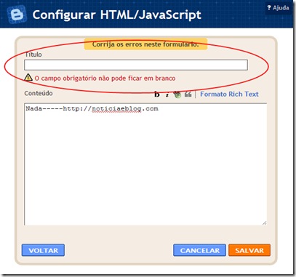Click the VOLTAR button
296x277 pixels.
click(x=43, y=250)
